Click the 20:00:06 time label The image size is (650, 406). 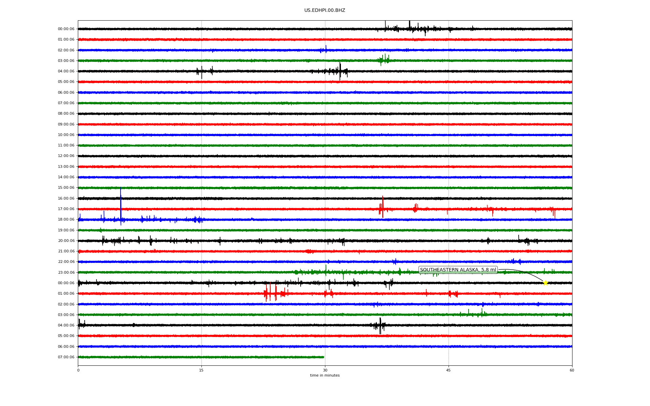(x=66, y=241)
